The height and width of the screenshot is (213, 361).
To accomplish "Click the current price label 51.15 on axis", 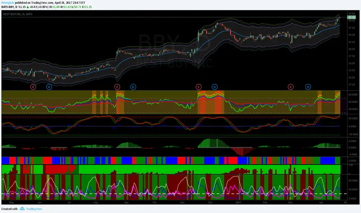I will click(352, 17).
